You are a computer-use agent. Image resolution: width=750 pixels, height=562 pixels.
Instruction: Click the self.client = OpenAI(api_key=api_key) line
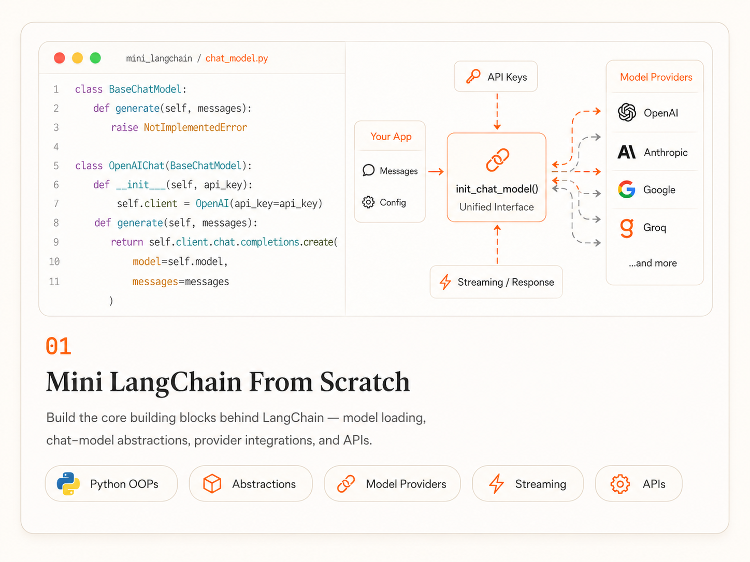[220, 203]
